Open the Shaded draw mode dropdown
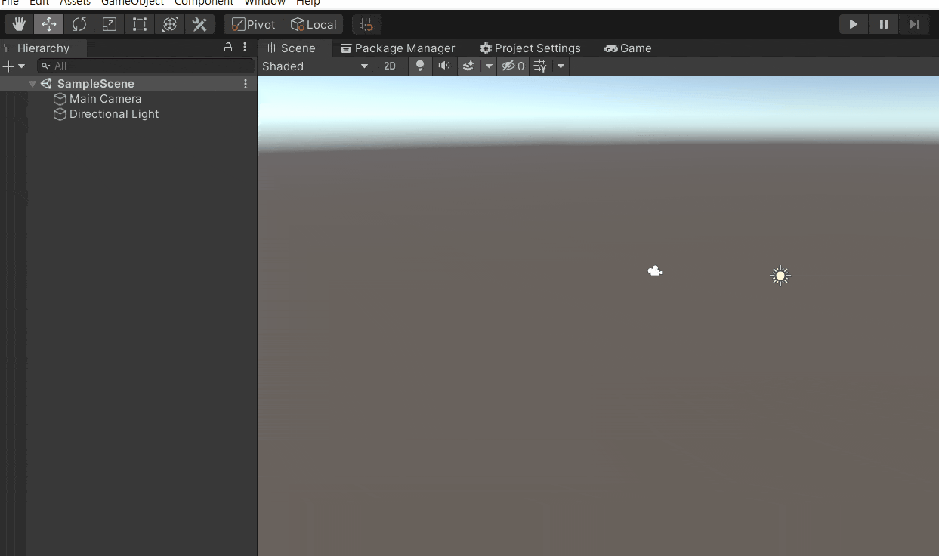 click(x=315, y=66)
